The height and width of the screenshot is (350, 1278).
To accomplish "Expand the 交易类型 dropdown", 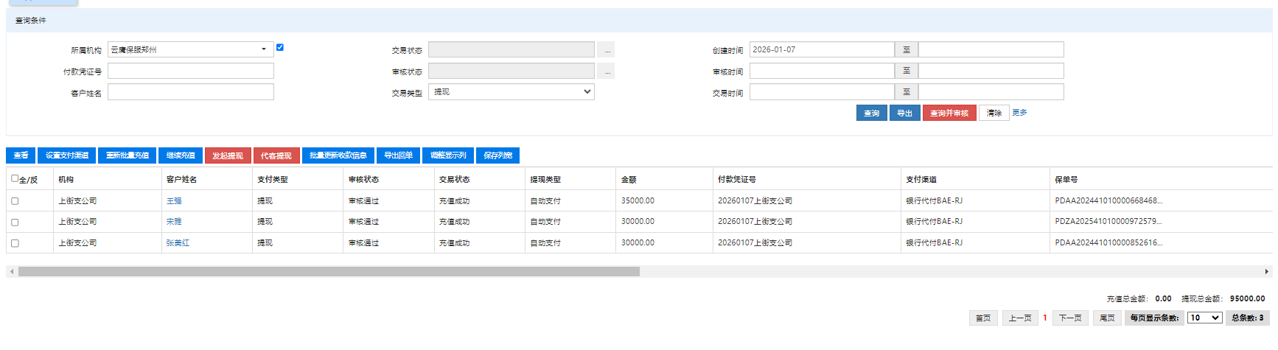I will [511, 92].
